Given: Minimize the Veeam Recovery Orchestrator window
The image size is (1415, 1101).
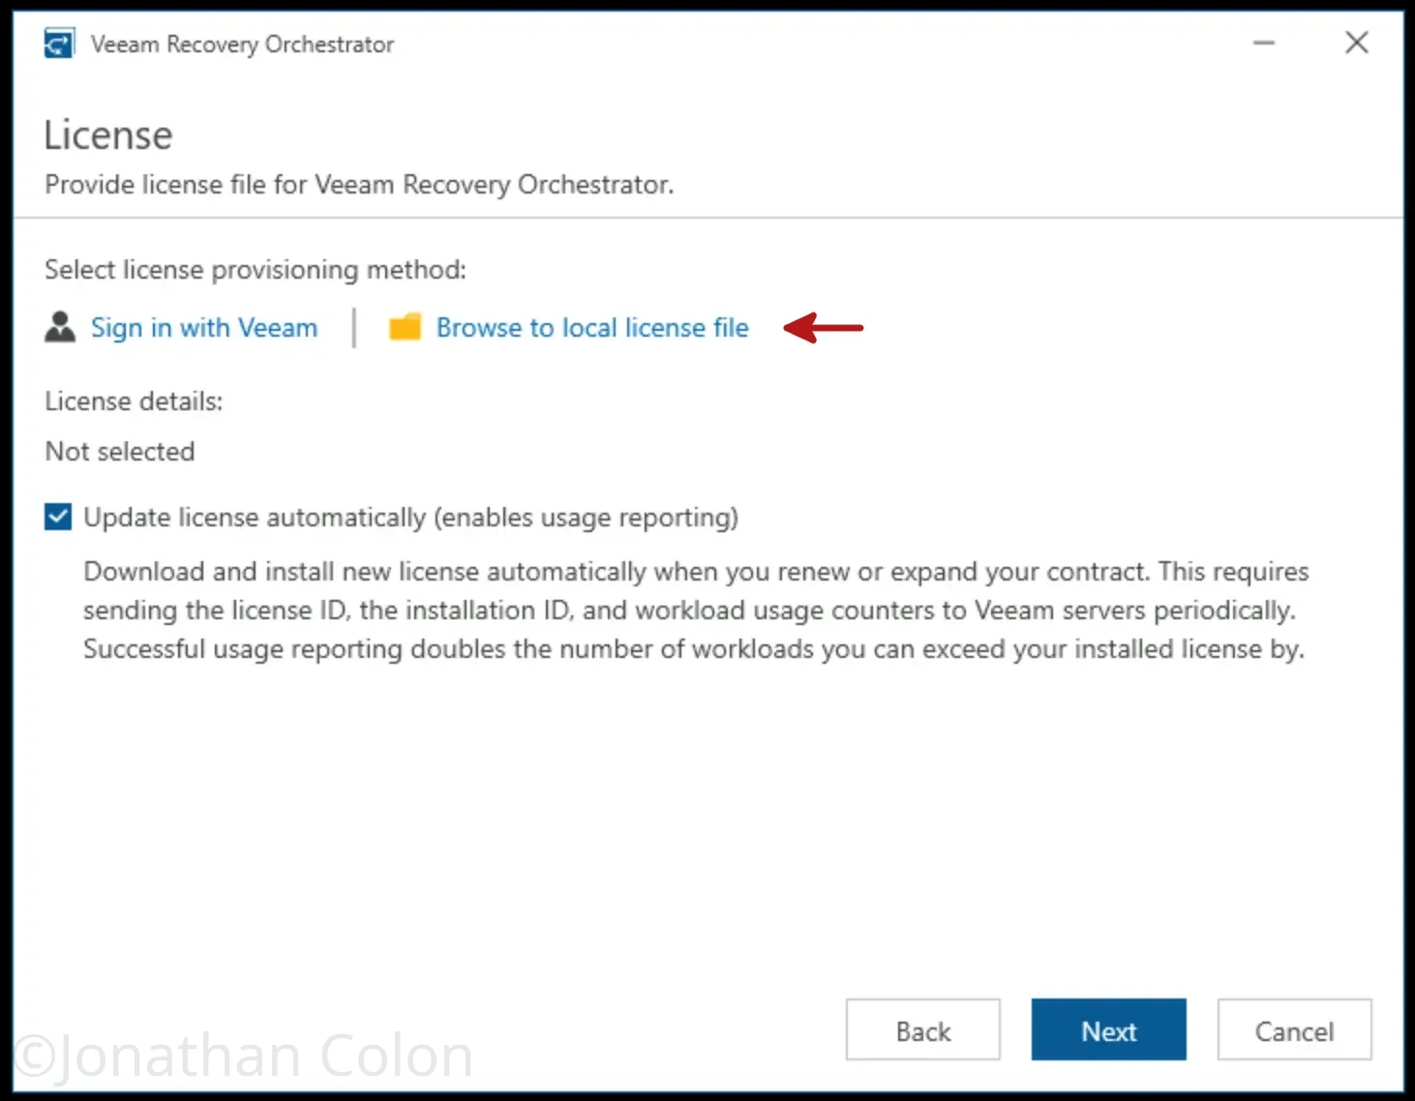Looking at the screenshot, I should 1264,43.
